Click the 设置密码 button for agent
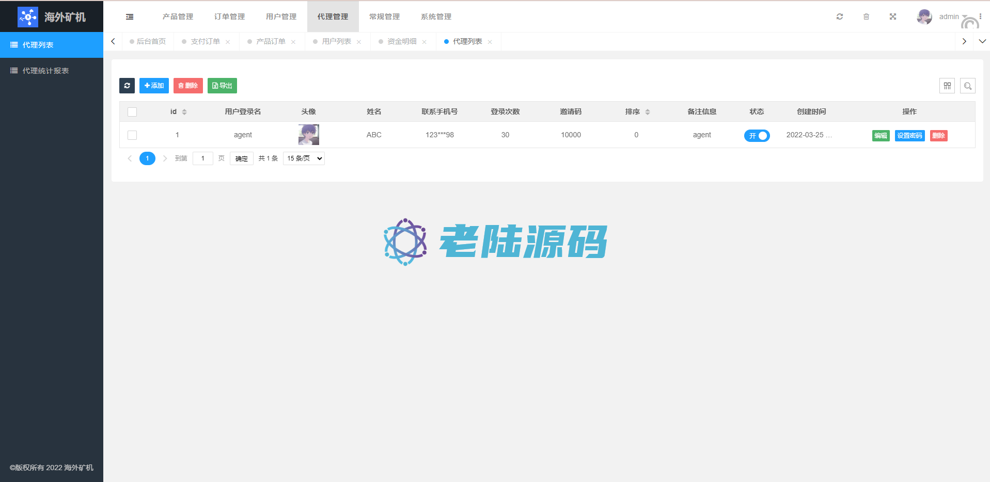This screenshot has height=482, width=990. [x=909, y=136]
